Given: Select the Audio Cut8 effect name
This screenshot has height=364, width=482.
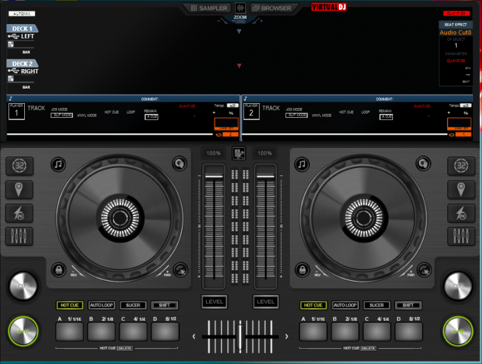Looking at the screenshot, I should pos(455,32).
